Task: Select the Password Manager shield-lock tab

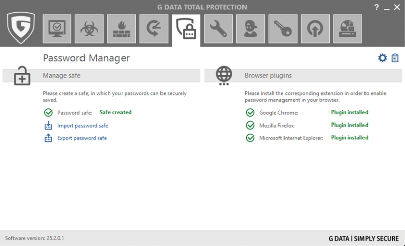Action: coord(186,29)
